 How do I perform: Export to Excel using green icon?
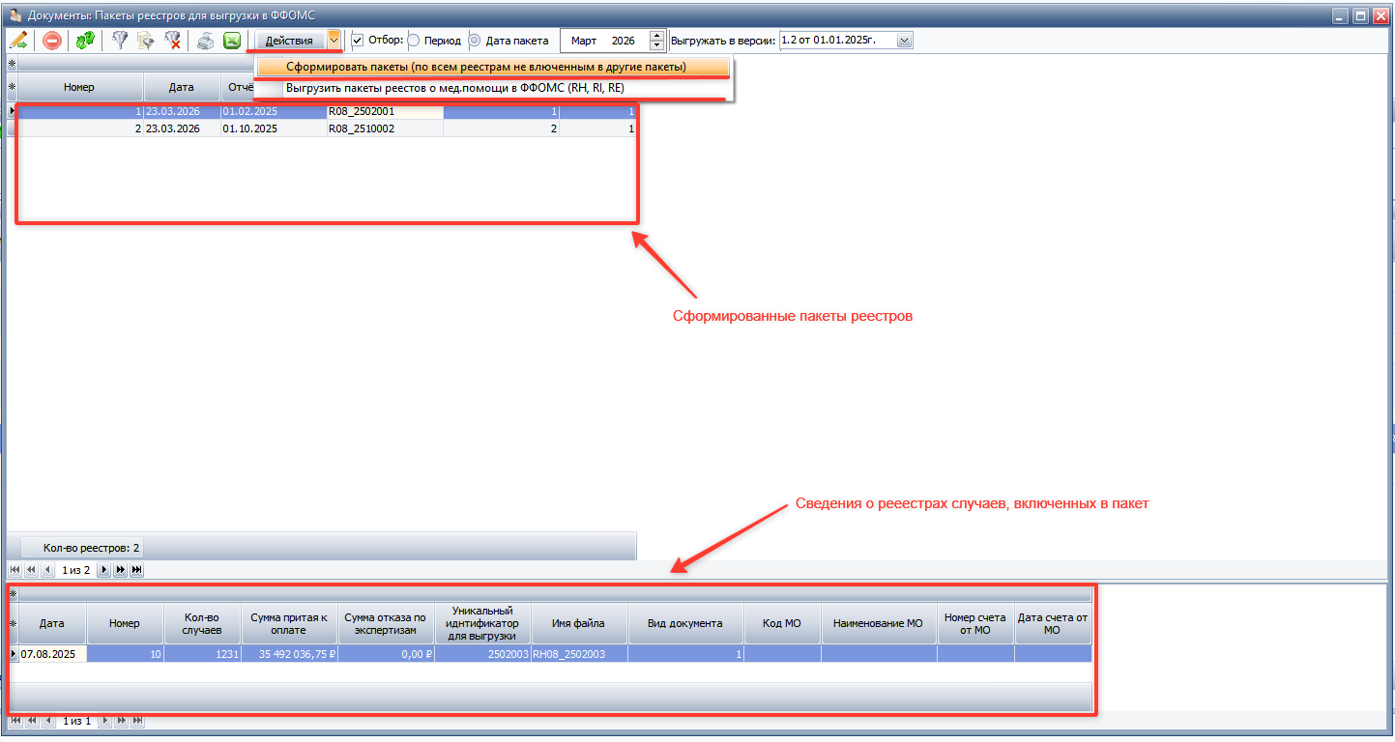click(x=232, y=41)
